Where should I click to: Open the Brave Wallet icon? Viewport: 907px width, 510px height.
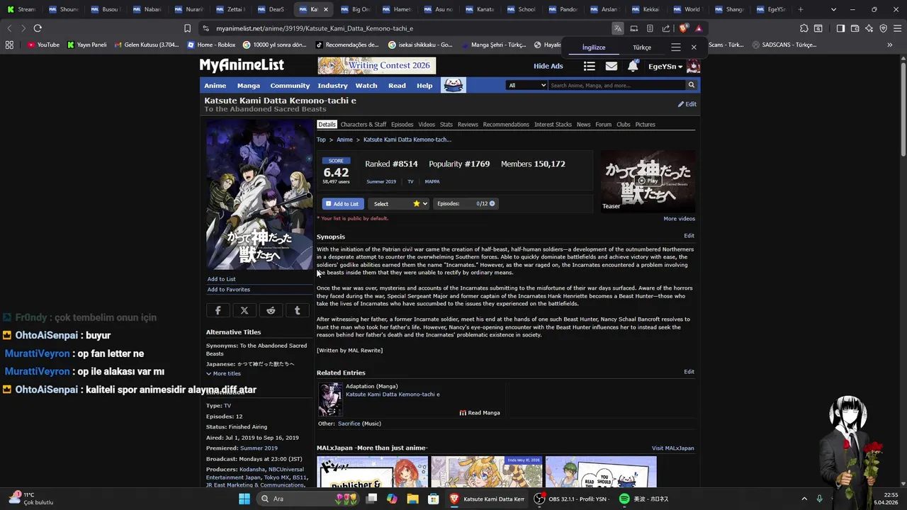click(855, 28)
